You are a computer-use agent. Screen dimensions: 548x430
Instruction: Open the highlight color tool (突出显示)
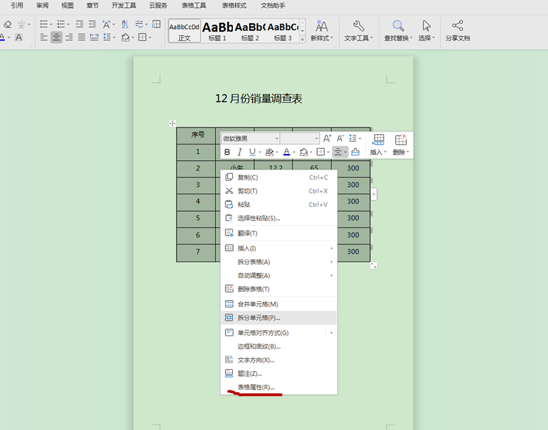(269, 152)
